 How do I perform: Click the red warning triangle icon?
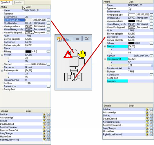pos(68,54)
